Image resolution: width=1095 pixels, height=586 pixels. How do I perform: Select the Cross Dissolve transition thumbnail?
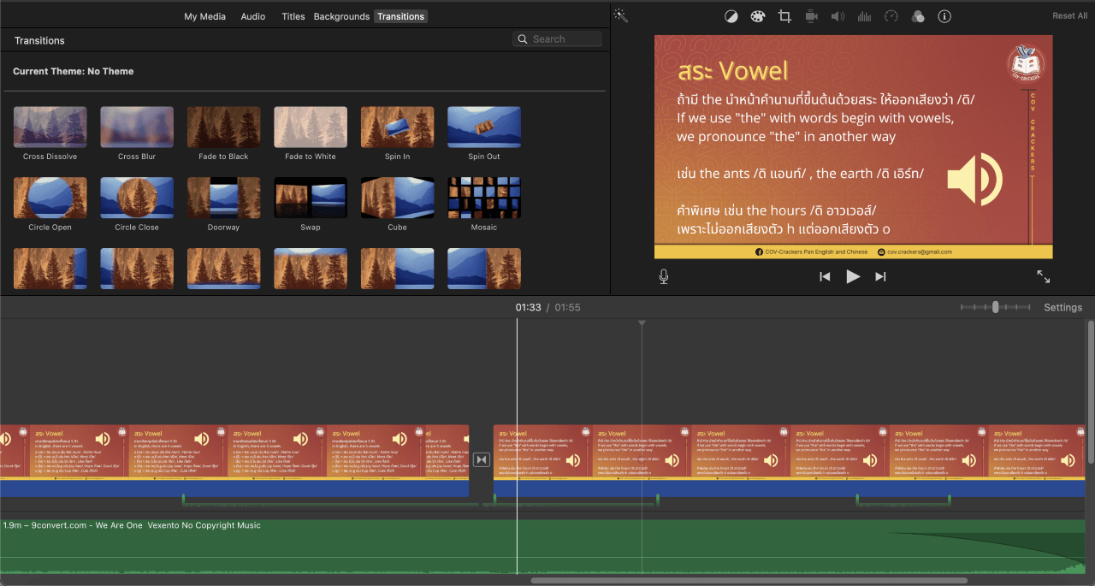click(50, 127)
